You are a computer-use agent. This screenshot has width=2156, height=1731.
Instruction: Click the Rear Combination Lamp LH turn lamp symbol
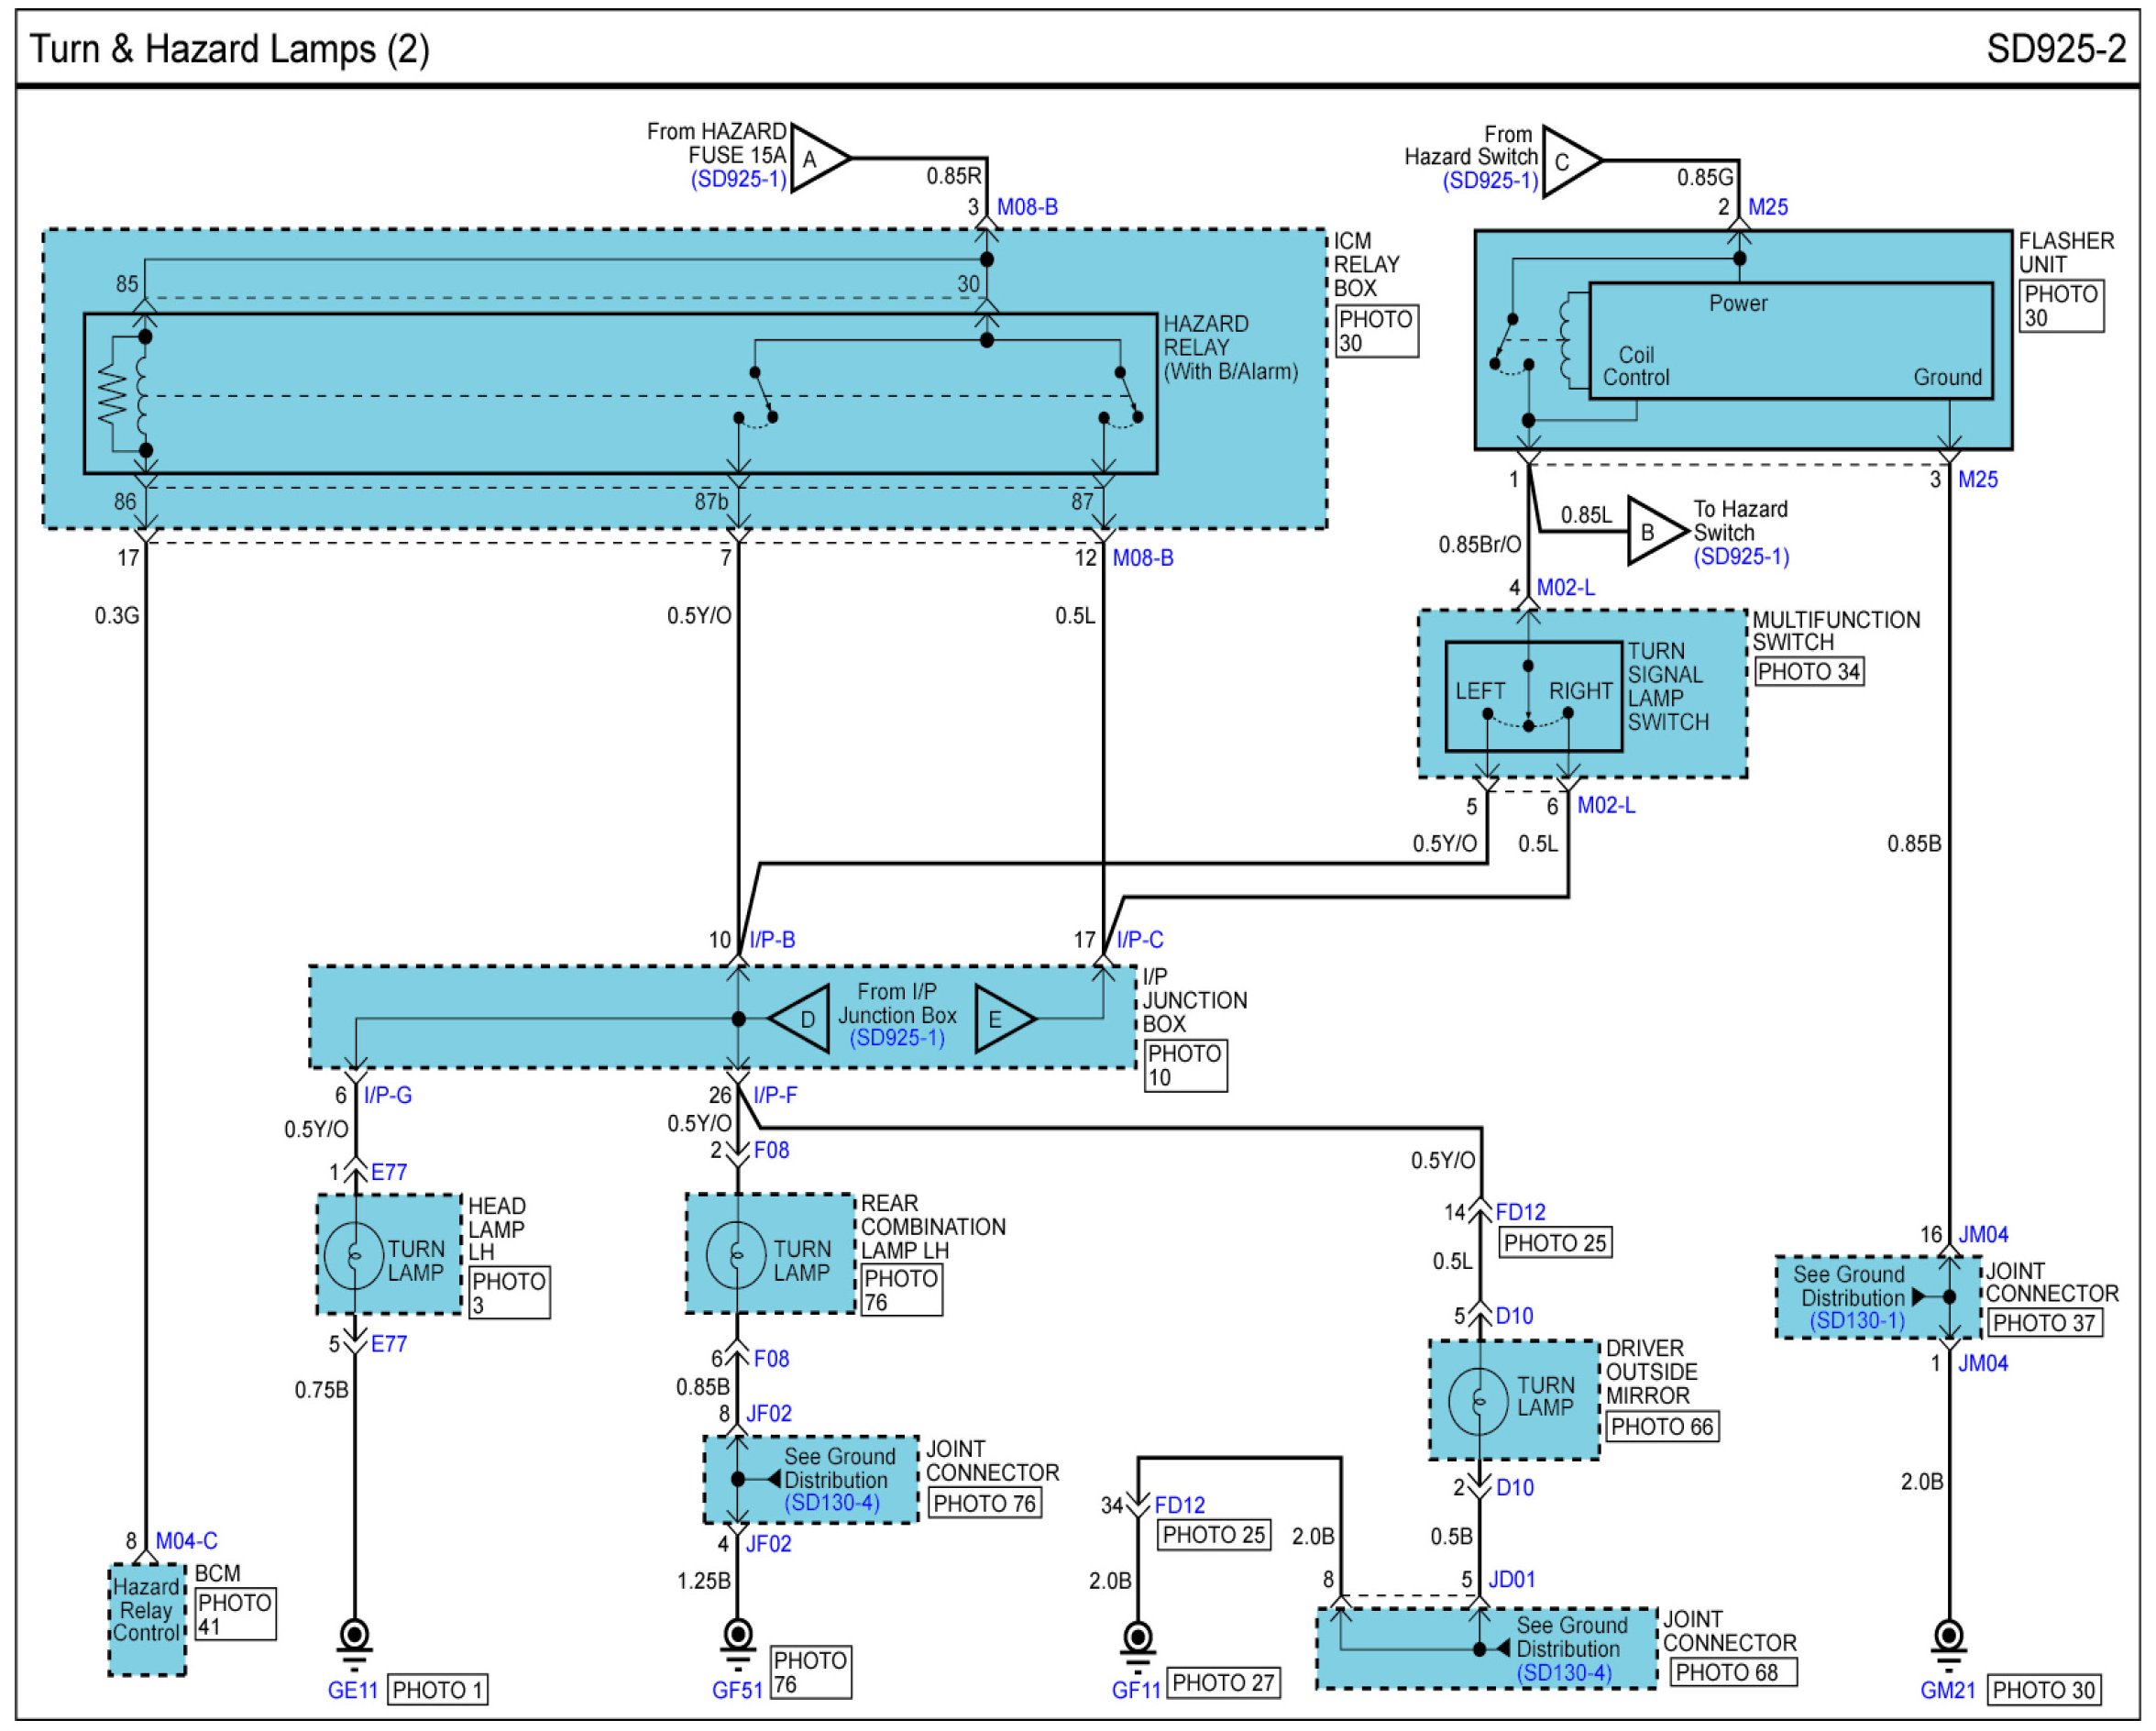point(737,1254)
